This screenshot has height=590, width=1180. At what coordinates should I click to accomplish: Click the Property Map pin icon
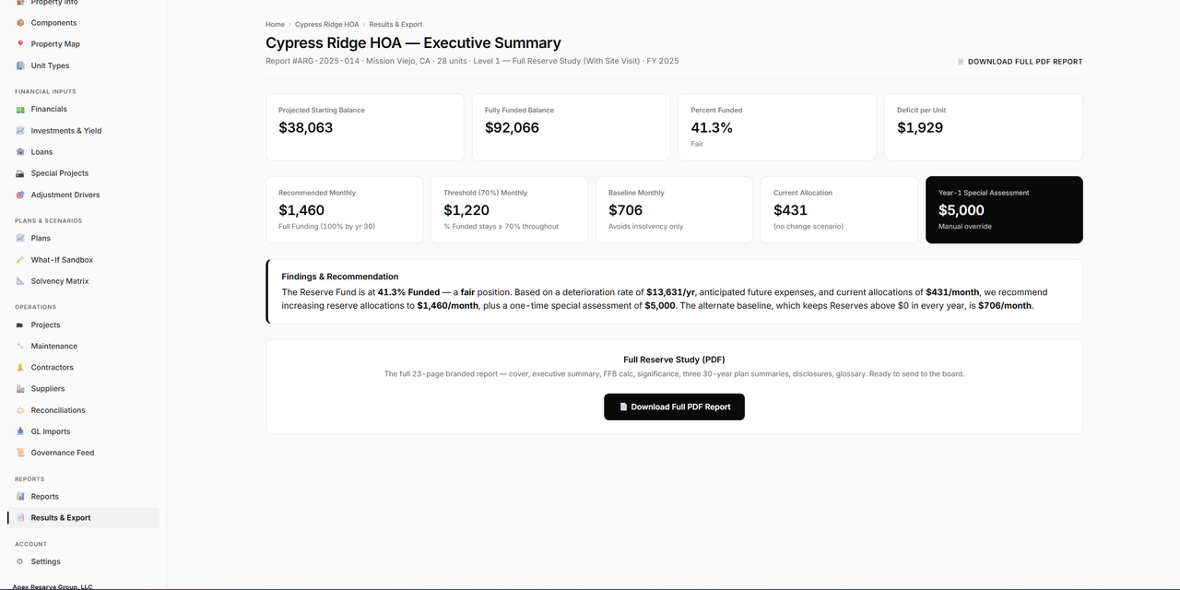20,43
